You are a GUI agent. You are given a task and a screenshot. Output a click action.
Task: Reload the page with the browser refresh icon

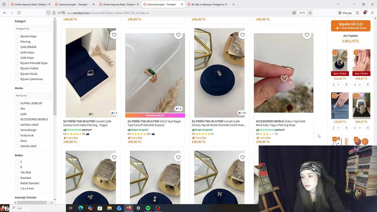(x=19, y=13)
